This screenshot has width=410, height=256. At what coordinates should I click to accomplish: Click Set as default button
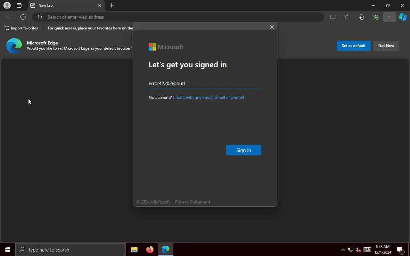[354, 46]
